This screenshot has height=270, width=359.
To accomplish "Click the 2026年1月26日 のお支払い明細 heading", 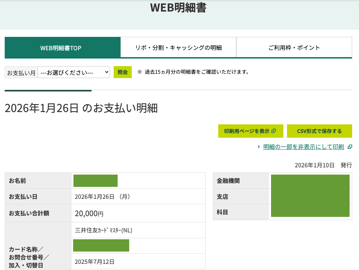I will [81, 108].
